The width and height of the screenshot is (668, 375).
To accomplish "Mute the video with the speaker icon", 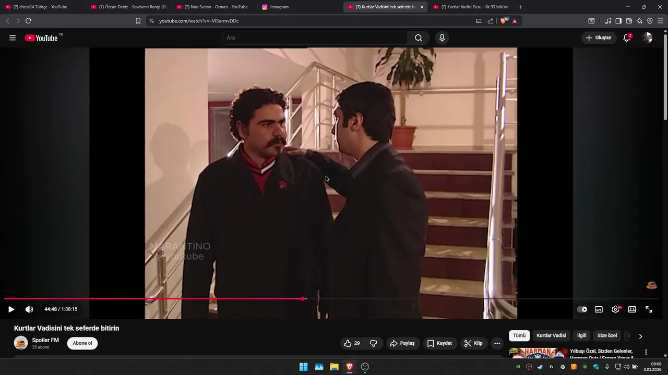I will (29, 309).
